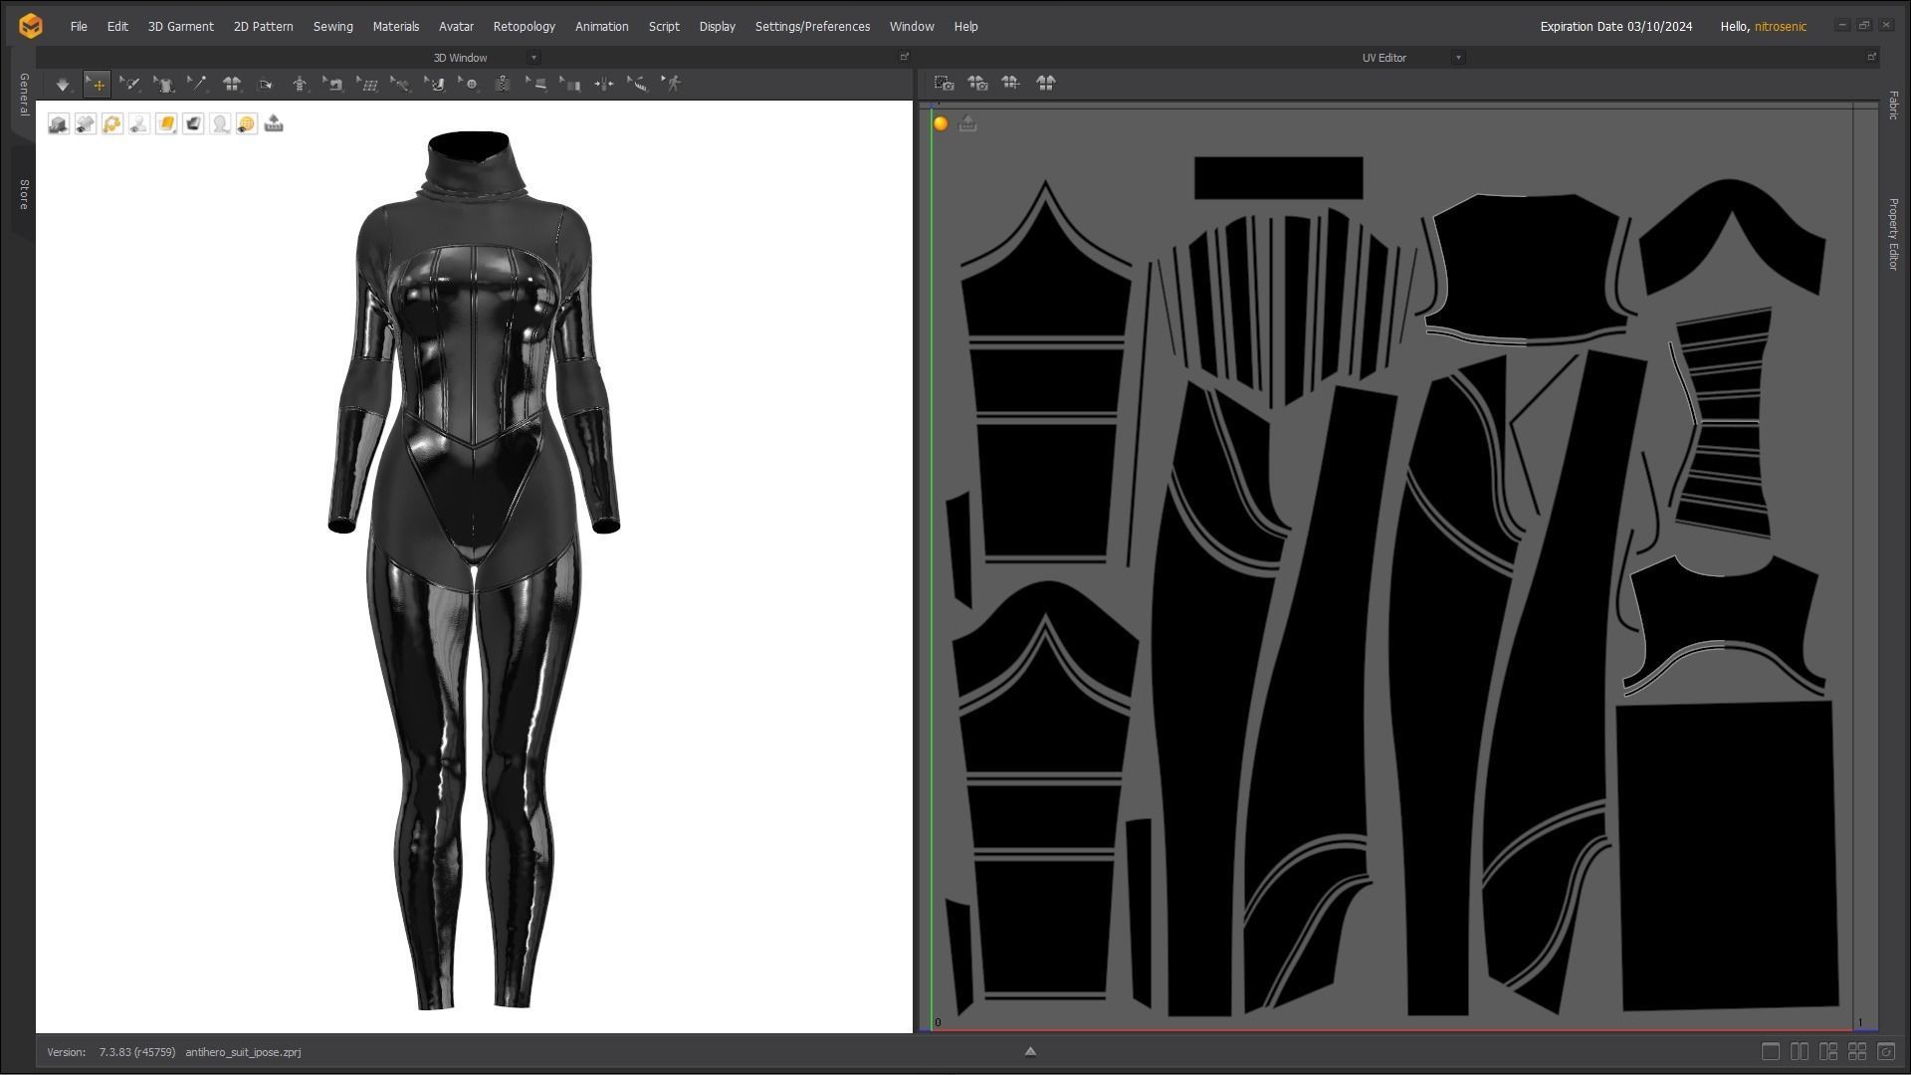Viewport: 1911px width, 1075px height.
Task: Click the Simulate down-arrow tool
Action: [63, 85]
